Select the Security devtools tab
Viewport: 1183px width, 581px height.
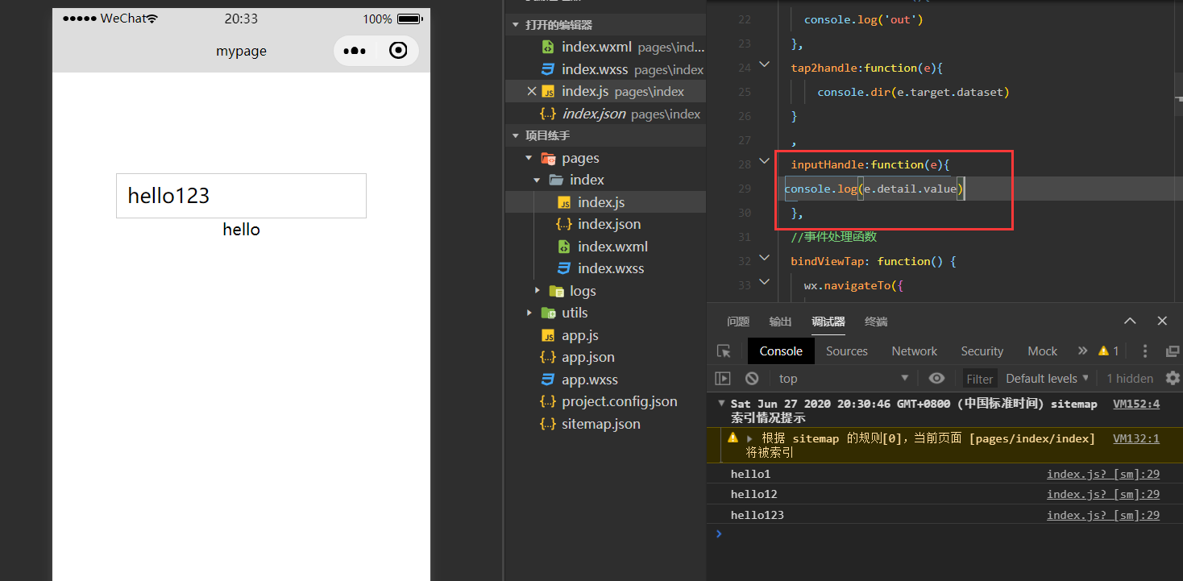(x=982, y=351)
